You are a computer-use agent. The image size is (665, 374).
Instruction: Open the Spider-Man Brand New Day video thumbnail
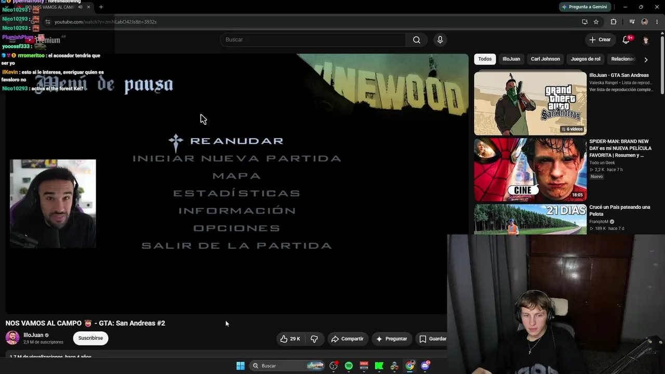point(530,169)
